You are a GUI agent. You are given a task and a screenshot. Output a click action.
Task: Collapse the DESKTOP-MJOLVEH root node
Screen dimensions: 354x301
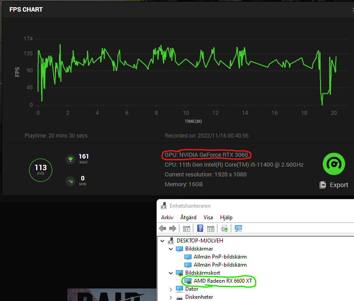click(162, 241)
